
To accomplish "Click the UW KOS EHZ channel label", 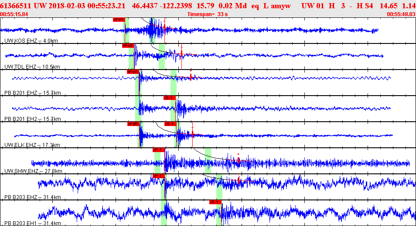I will [x=31, y=41].
